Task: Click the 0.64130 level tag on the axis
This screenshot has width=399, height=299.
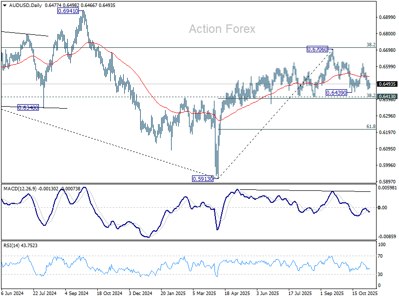Action: [388, 97]
